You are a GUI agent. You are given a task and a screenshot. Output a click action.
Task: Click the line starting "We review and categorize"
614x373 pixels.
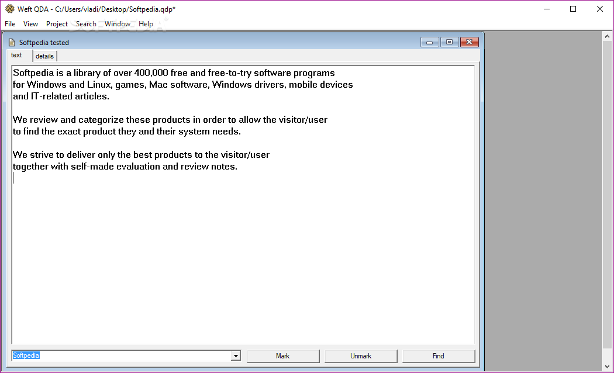pos(170,120)
